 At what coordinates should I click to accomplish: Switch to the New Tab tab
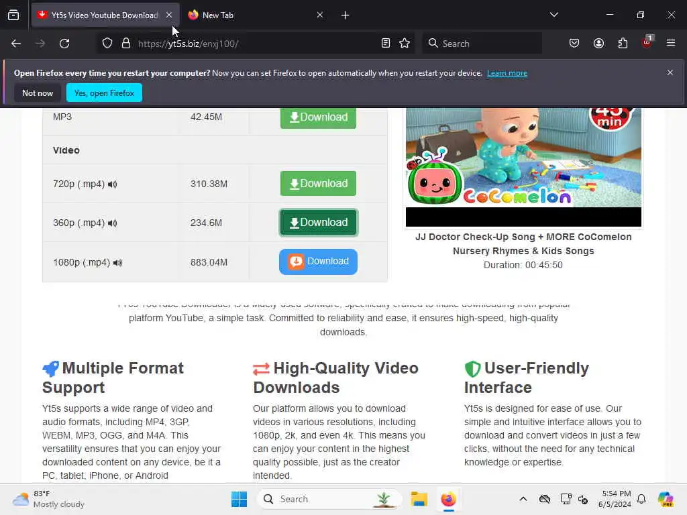click(x=256, y=15)
